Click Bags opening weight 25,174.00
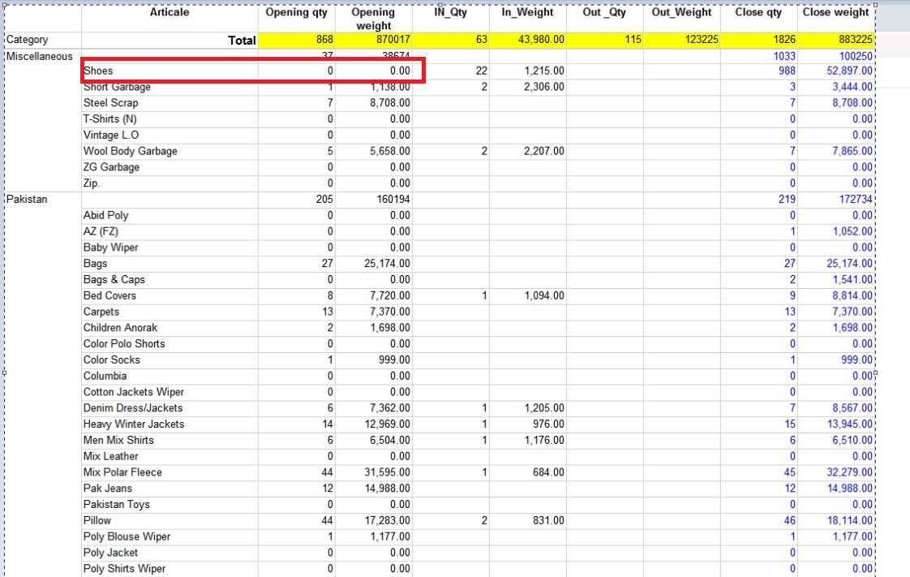Viewport: 910px width, 577px height. [x=387, y=264]
